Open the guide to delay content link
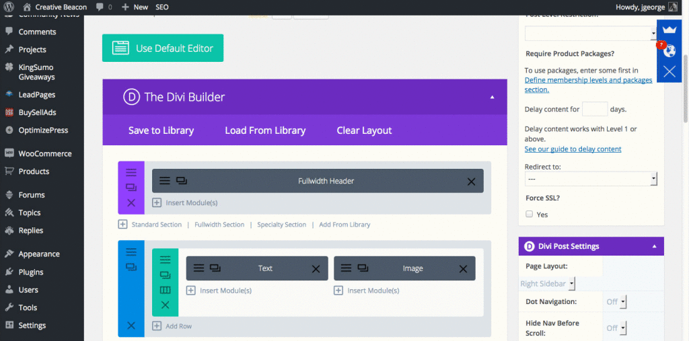 point(573,149)
